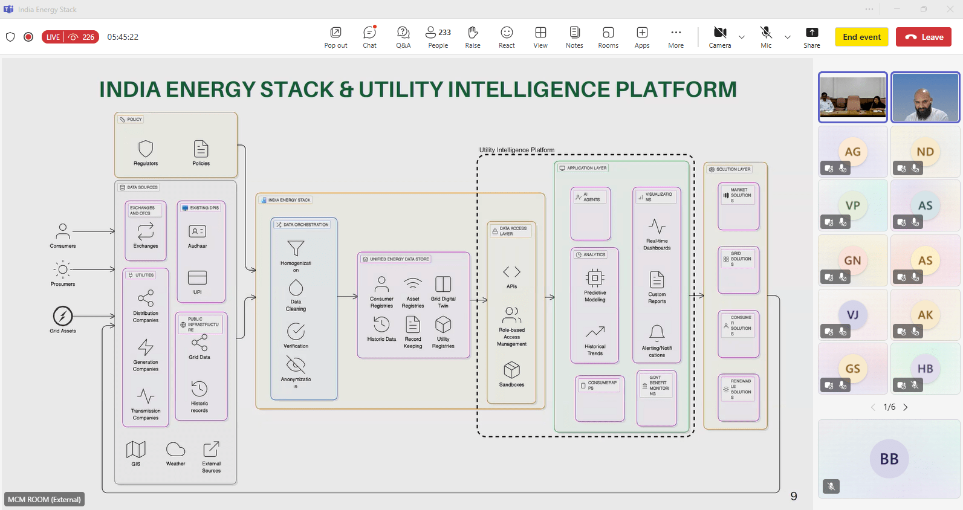Click the muted mic icon on BB tile

(831, 486)
